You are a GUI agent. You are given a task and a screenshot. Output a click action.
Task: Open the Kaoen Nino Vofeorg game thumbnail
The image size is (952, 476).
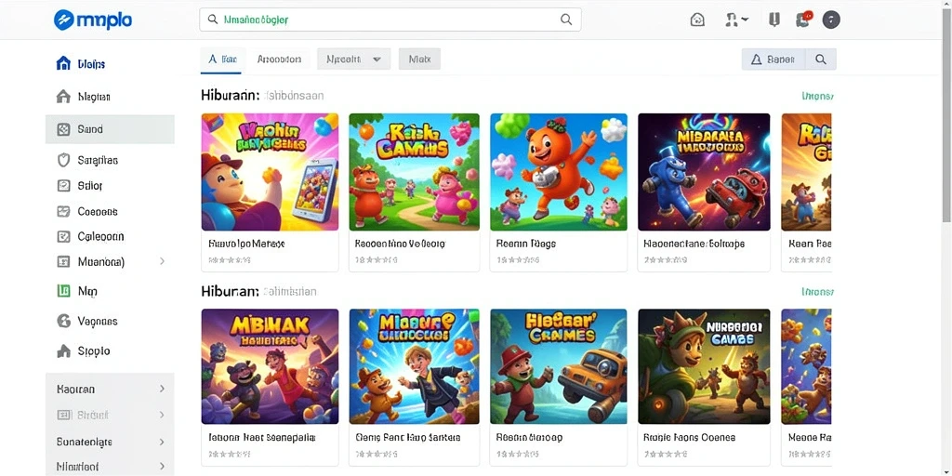(x=414, y=172)
